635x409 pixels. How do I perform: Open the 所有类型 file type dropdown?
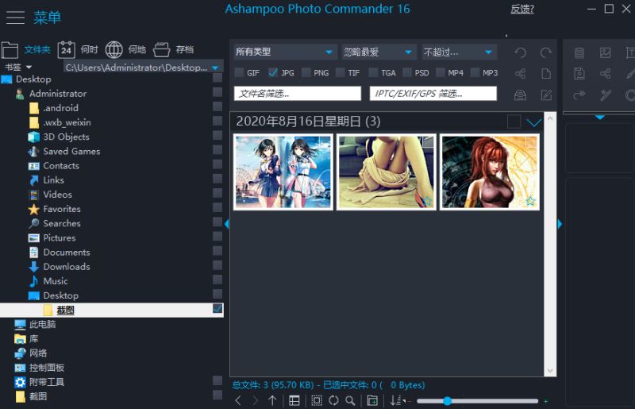tap(286, 52)
